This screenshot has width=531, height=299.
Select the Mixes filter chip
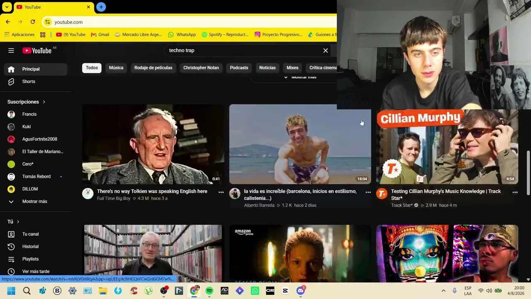tap(292, 68)
